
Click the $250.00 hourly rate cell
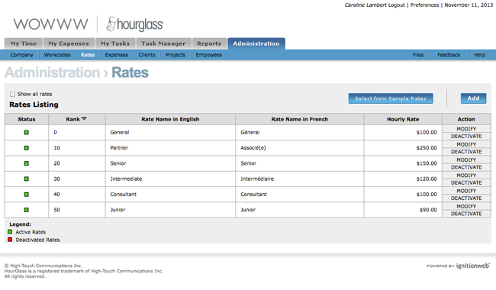tap(403, 148)
